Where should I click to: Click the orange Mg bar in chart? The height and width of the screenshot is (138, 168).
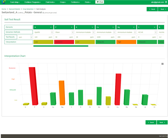click(62, 93)
